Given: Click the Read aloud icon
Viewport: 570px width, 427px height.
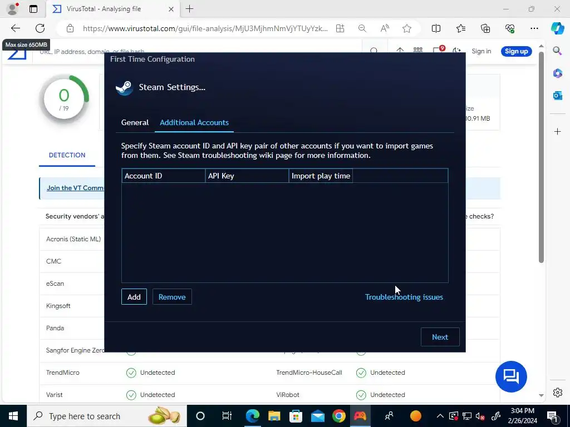Looking at the screenshot, I should click(x=385, y=28).
